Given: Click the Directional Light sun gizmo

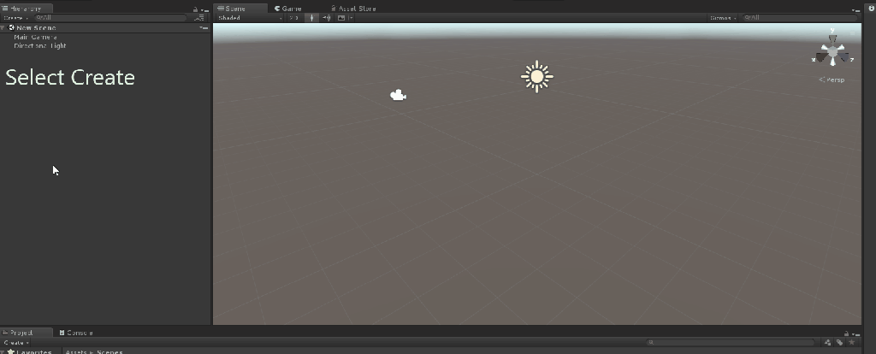Looking at the screenshot, I should pyautogui.click(x=536, y=76).
